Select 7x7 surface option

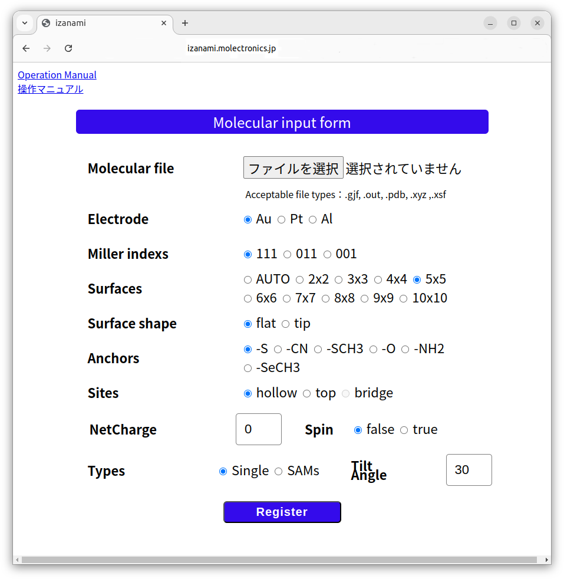(287, 299)
